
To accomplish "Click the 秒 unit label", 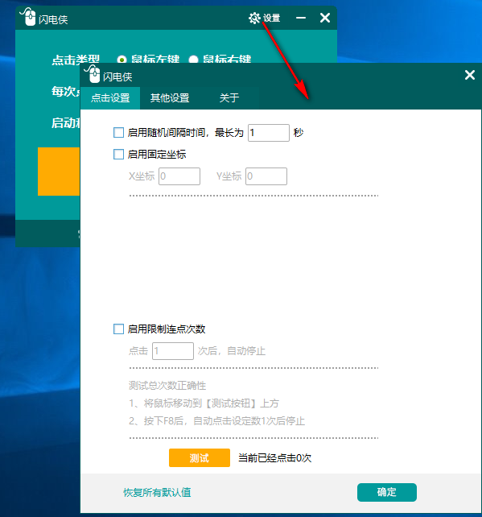I will click(x=299, y=133).
